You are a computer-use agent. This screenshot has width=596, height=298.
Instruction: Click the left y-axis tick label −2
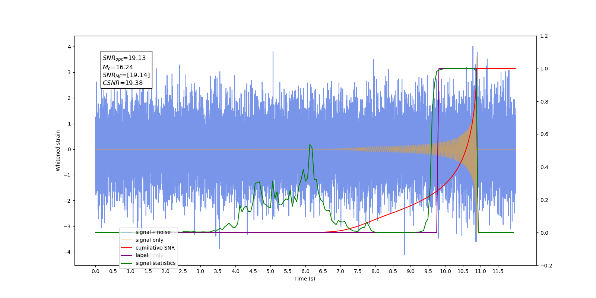pyautogui.click(x=67, y=201)
